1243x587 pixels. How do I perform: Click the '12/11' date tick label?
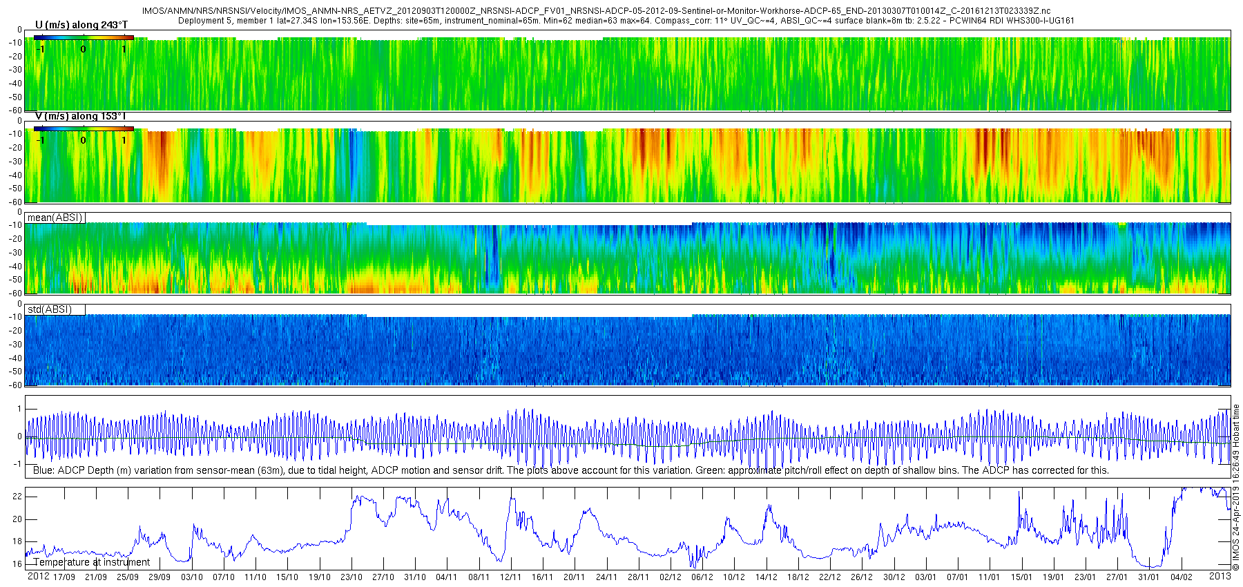coord(511,577)
